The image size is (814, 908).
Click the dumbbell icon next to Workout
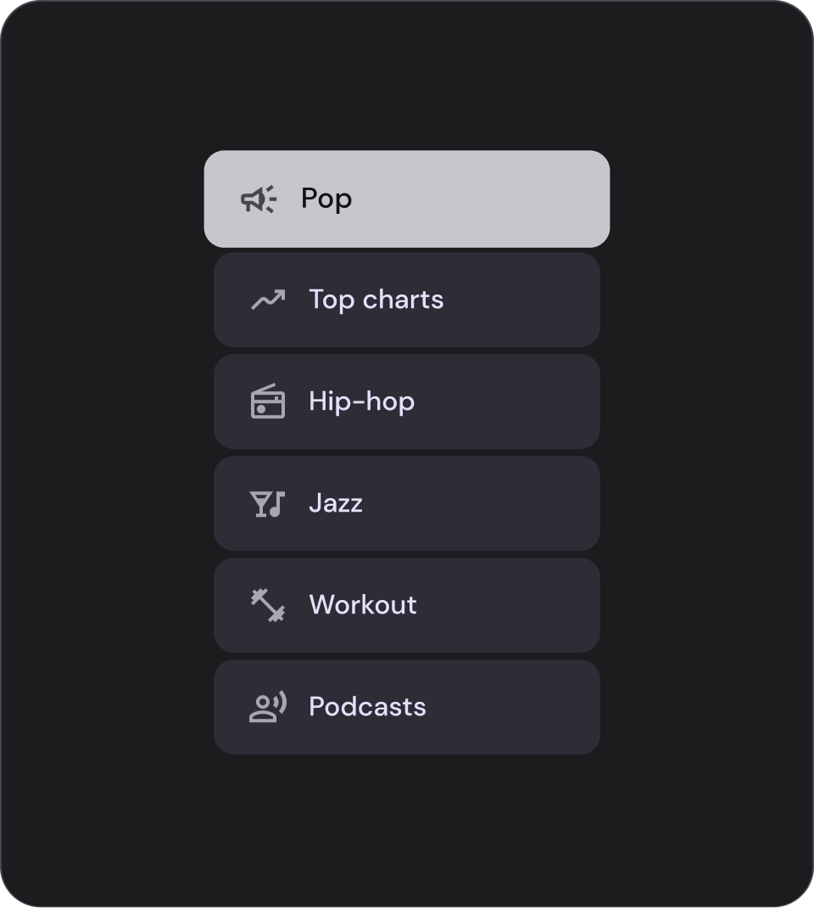pos(268,605)
